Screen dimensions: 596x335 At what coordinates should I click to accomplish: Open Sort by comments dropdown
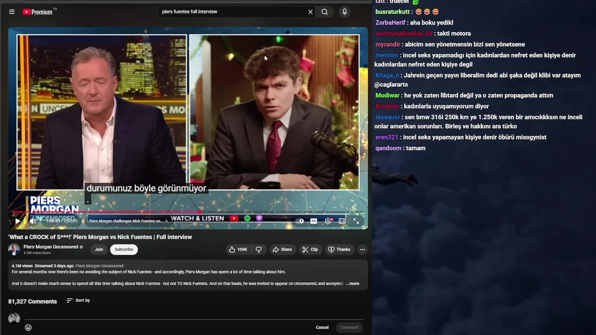78,301
